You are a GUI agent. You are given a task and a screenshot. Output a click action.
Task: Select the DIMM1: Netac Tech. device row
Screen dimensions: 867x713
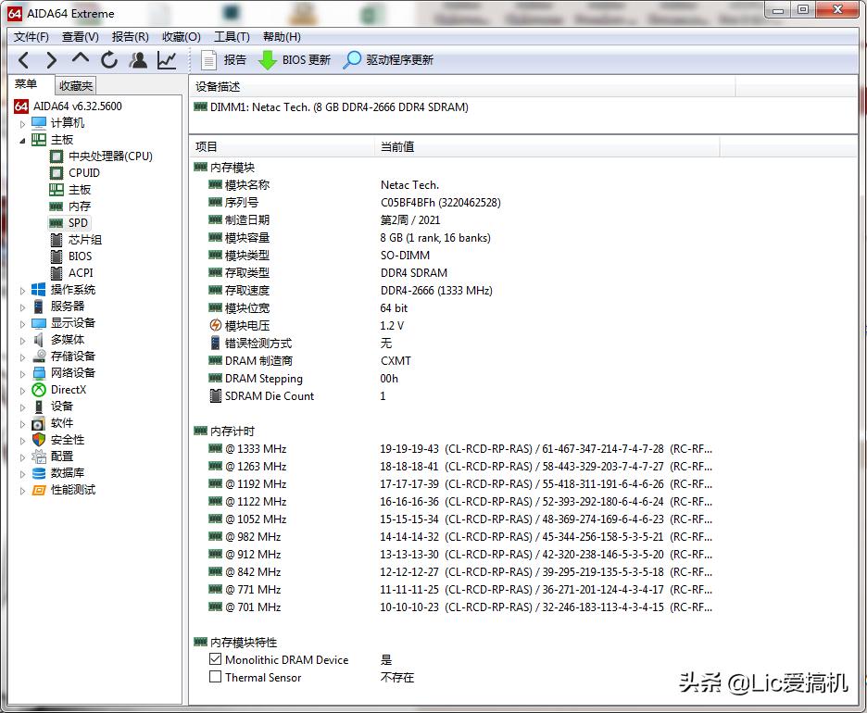pos(331,107)
